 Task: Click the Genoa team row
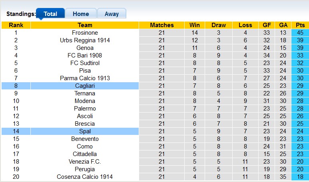(85, 48)
